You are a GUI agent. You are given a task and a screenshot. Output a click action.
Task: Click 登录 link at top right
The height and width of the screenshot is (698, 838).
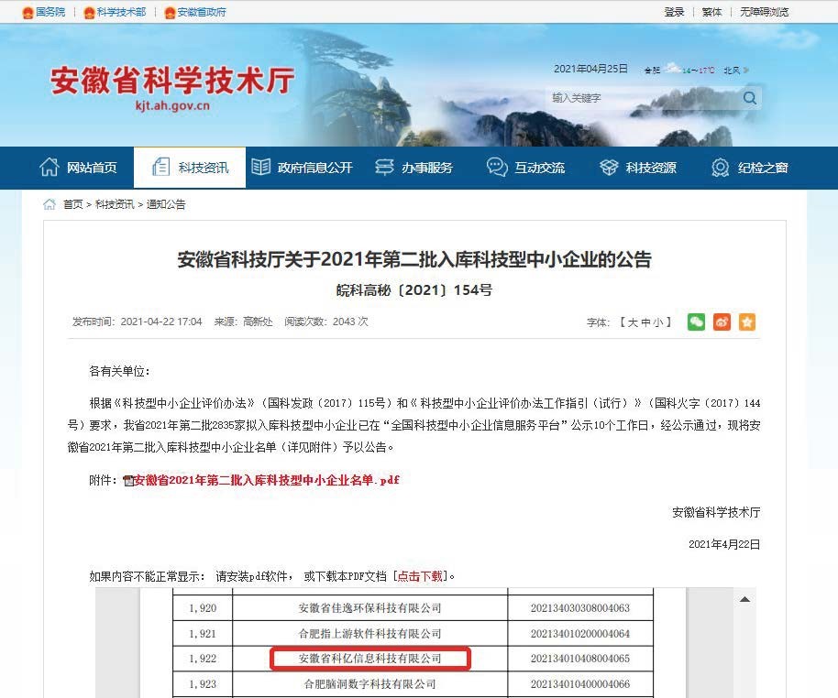click(674, 12)
